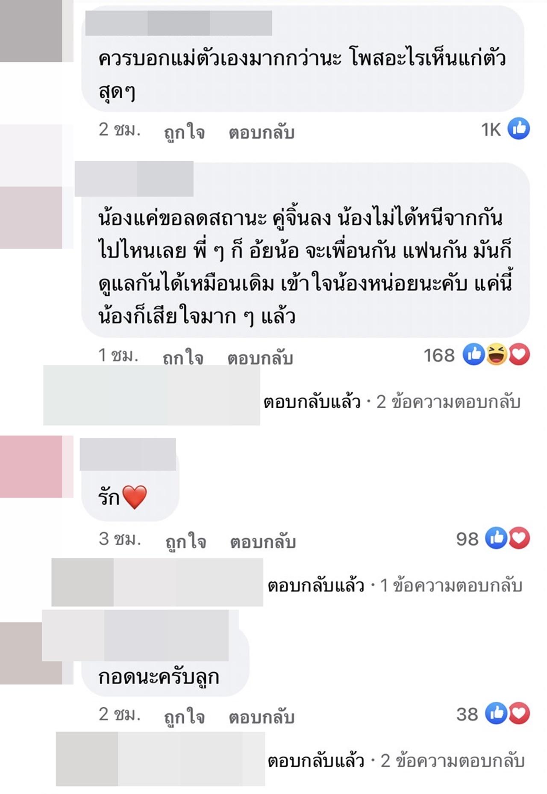This screenshot has height=794, width=547.
Task: Expand the 1 reply under the รัก comment
Action: (395, 585)
